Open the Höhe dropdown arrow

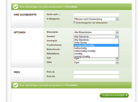(x=117, y=62)
